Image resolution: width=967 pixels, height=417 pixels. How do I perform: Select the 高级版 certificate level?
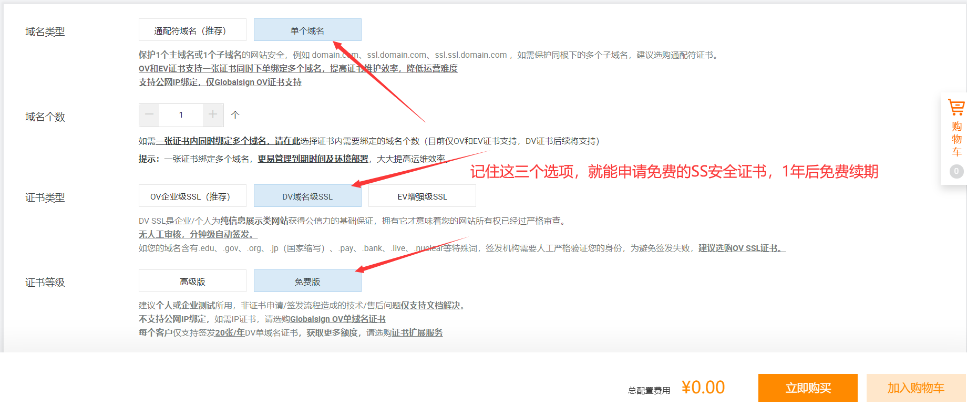[192, 281]
